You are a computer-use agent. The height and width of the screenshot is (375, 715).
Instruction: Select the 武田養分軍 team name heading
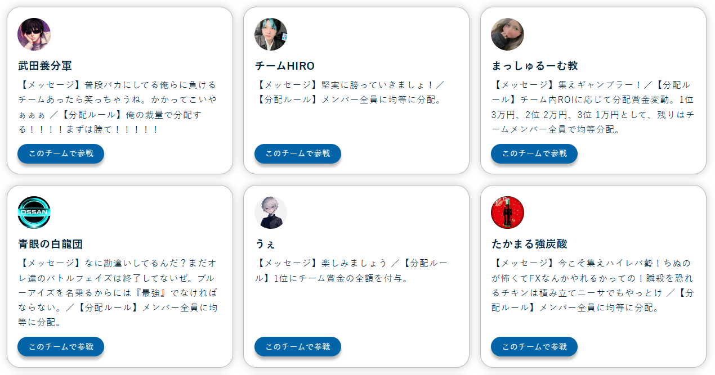[45, 66]
